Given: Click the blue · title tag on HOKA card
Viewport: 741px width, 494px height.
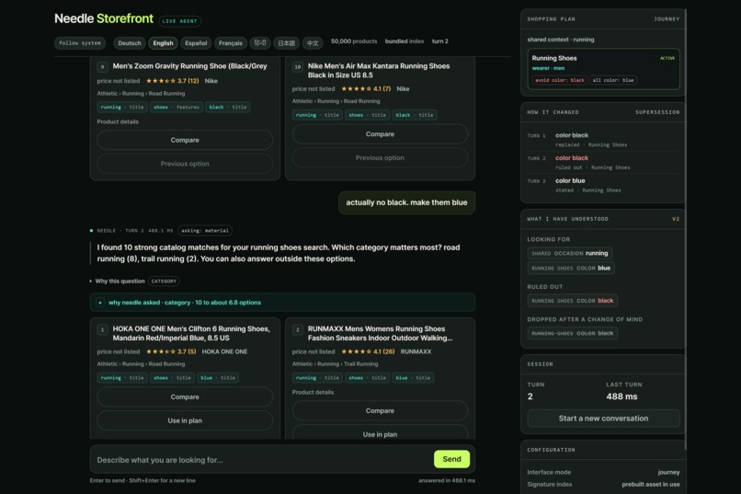Looking at the screenshot, I should (x=218, y=378).
